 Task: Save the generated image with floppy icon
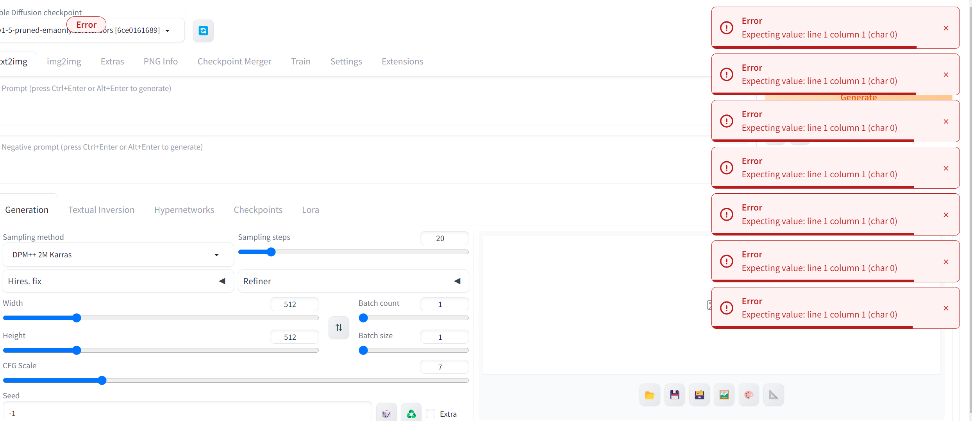coord(675,395)
